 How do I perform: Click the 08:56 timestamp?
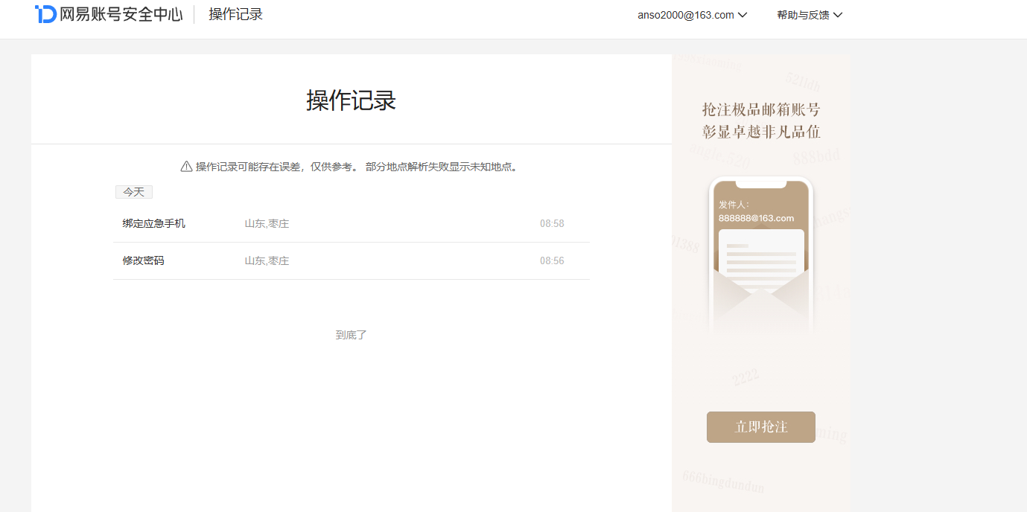(x=552, y=261)
